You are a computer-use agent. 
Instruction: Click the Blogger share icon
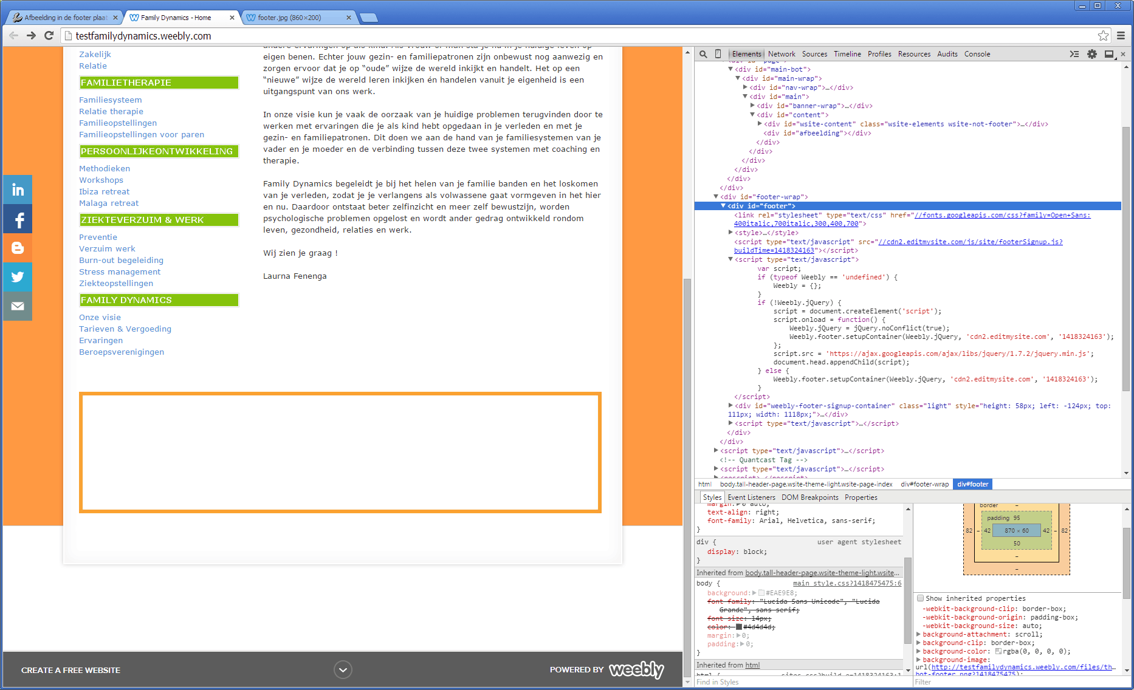(18, 248)
